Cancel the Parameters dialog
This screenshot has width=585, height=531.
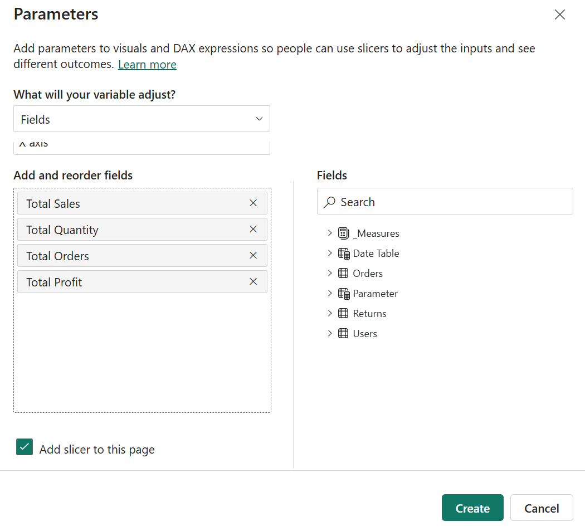point(541,508)
